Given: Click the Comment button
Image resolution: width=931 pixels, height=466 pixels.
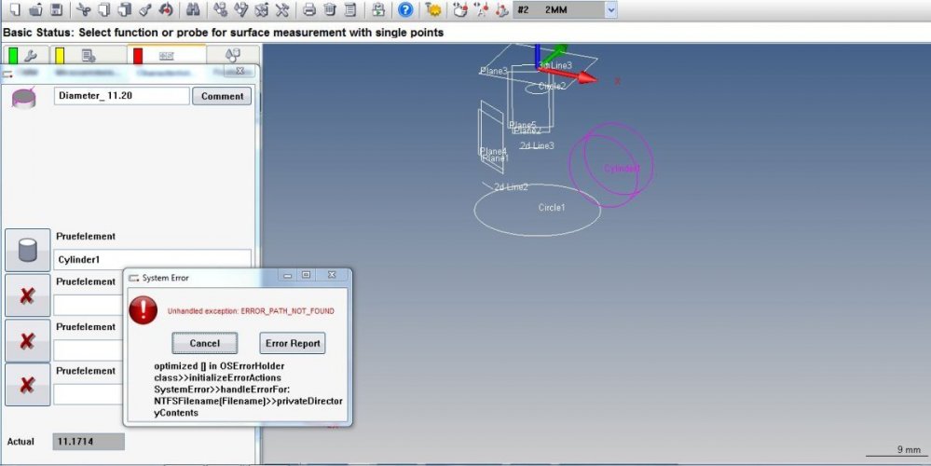Looking at the screenshot, I should [222, 96].
